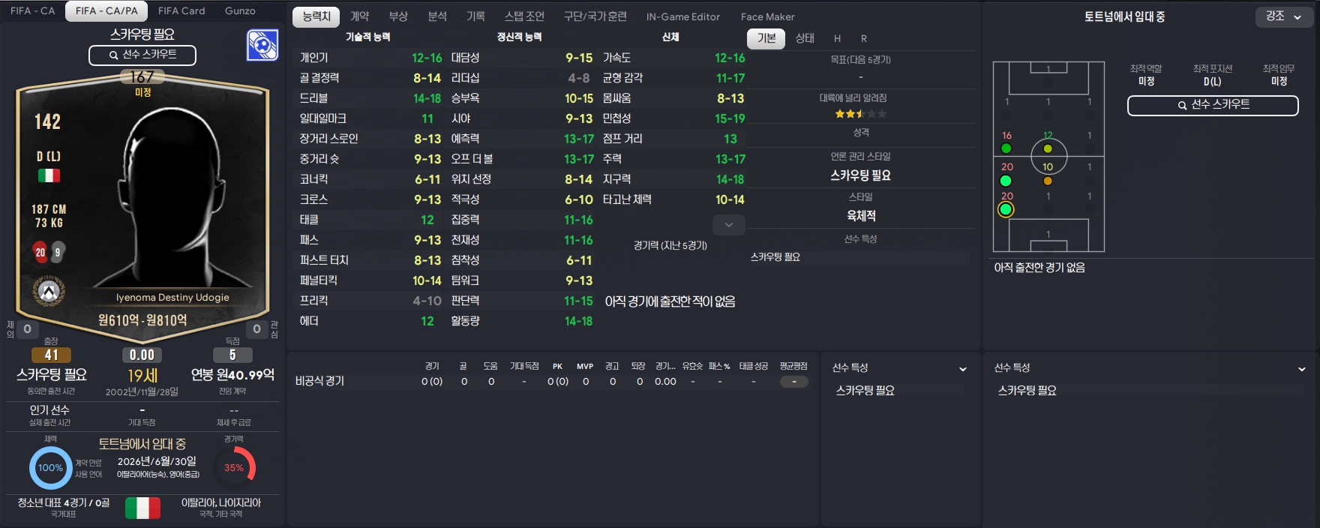Click the 0.00 stat badge
This screenshot has width=1320, height=528.
coord(142,355)
